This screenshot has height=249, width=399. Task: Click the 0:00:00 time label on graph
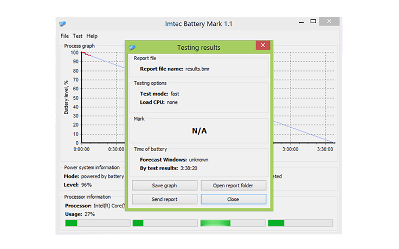[81, 149]
